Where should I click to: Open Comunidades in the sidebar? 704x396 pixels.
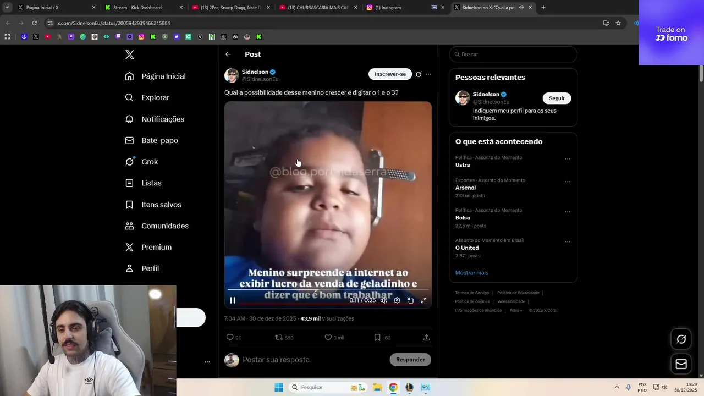(157, 226)
